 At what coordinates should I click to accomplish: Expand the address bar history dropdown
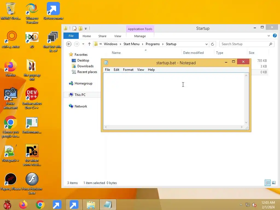pyautogui.click(x=206, y=44)
